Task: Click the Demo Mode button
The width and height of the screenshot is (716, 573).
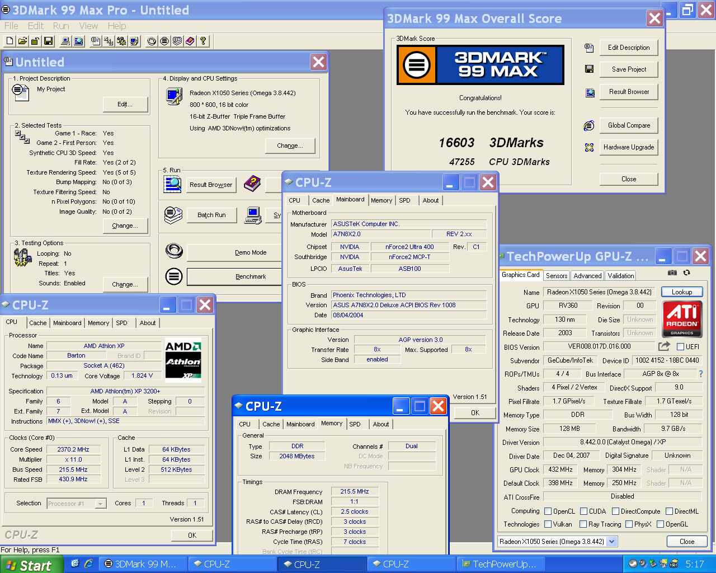Action: [235, 252]
